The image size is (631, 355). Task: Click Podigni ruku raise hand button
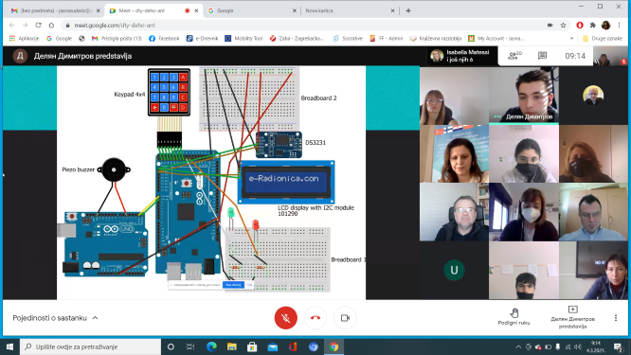(514, 316)
